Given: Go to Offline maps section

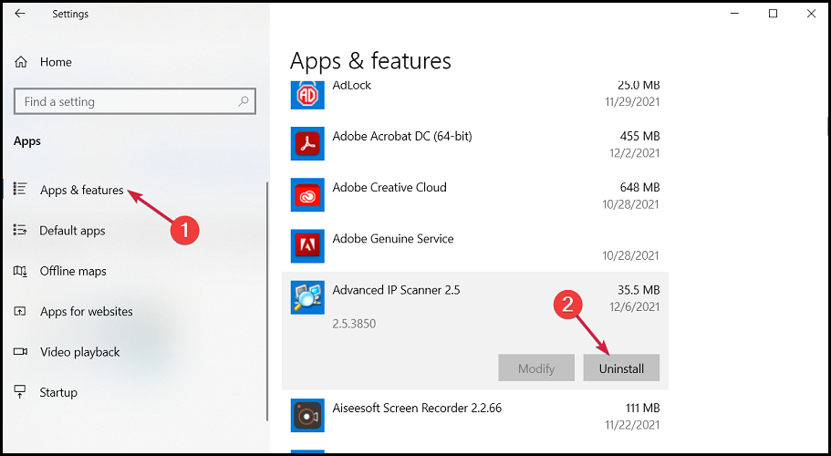Looking at the screenshot, I should [x=73, y=271].
